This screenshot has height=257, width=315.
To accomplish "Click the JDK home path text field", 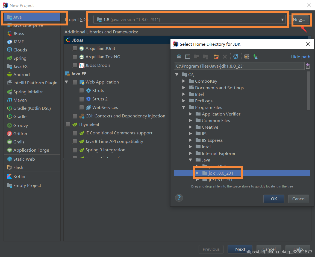I will (x=239, y=66).
